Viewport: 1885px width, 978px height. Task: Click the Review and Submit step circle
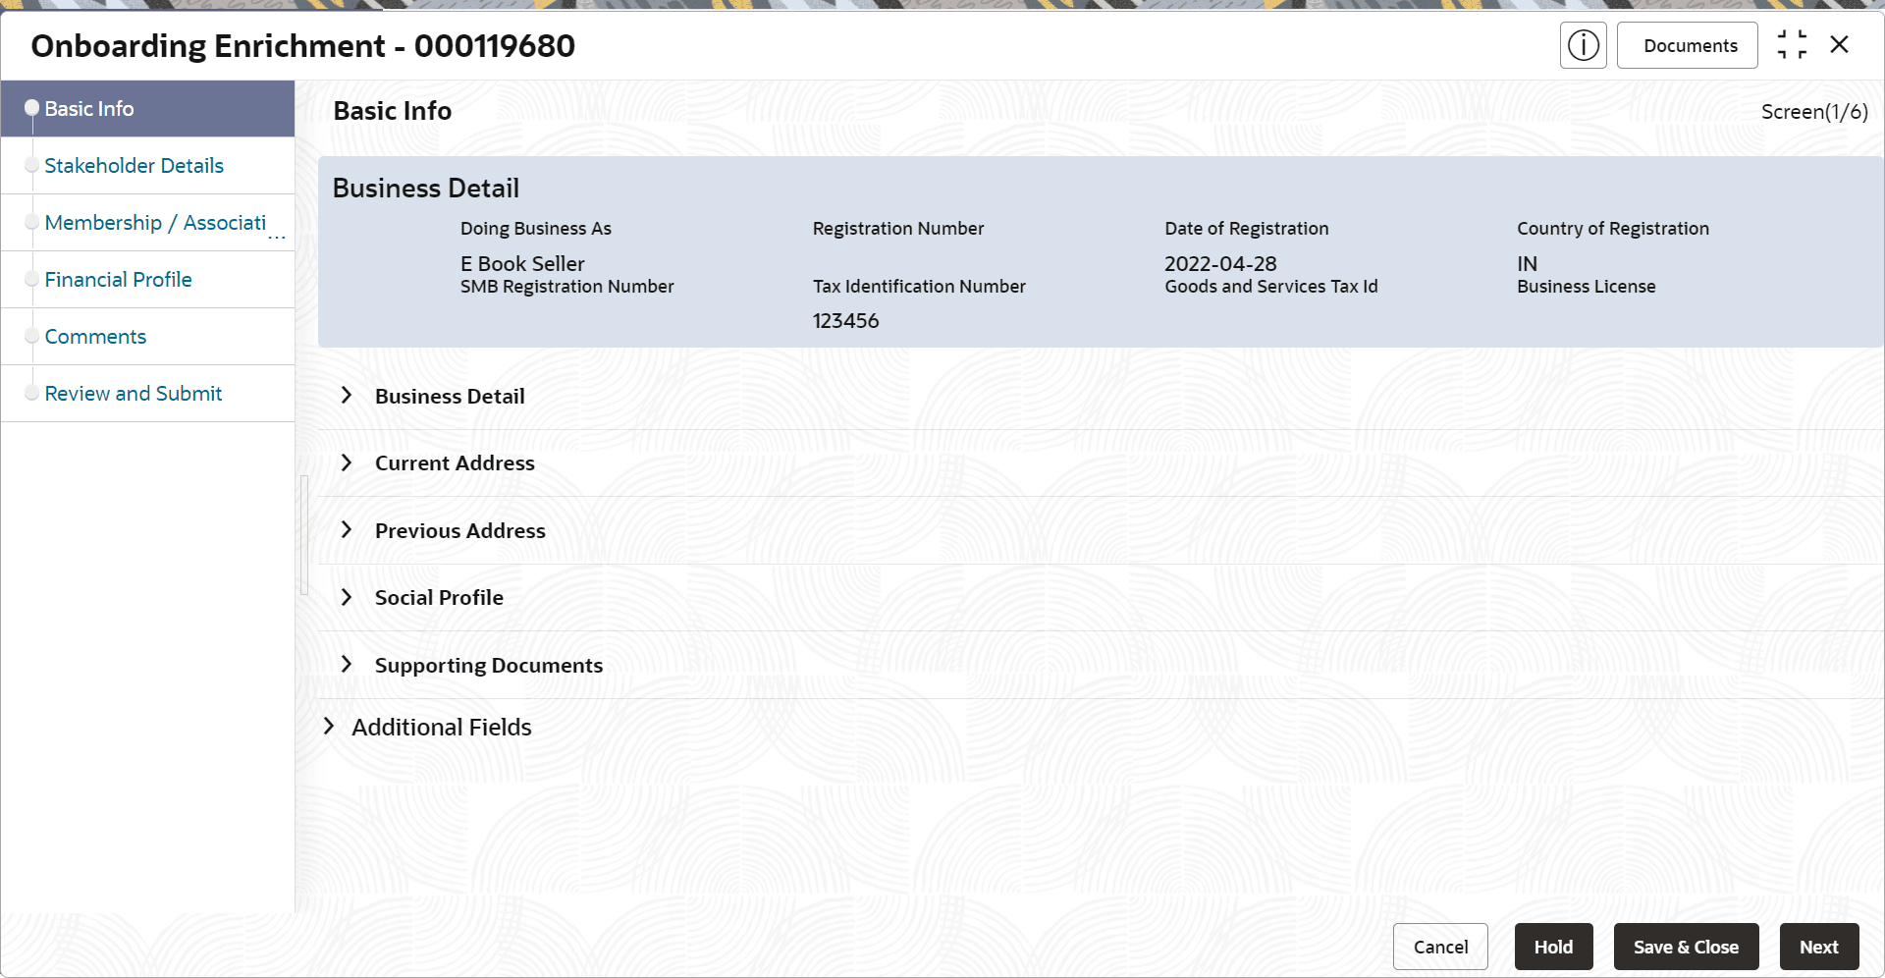32,393
